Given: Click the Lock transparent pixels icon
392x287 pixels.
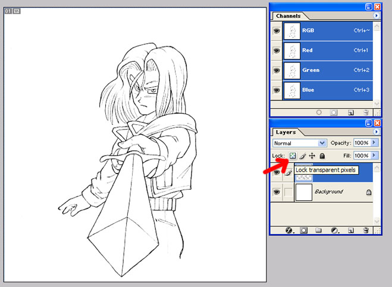Looking at the screenshot, I should (x=293, y=156).
